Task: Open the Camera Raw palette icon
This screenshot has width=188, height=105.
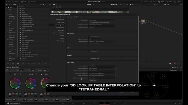Action: [8, 64]
